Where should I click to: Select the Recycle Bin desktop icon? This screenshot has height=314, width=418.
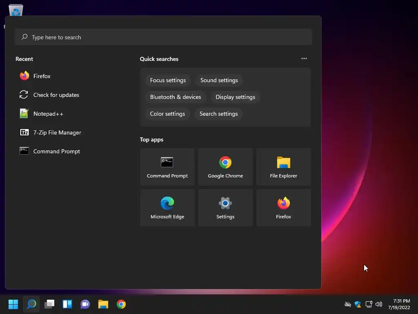click(16, 11)
